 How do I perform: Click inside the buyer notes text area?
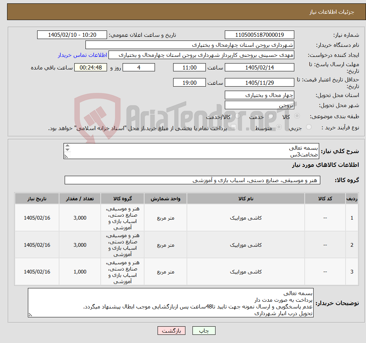pyautogui.click(x=171, y=302)
